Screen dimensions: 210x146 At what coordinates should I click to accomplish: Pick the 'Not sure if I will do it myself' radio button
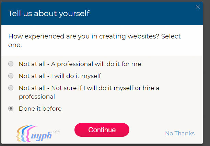11,88
